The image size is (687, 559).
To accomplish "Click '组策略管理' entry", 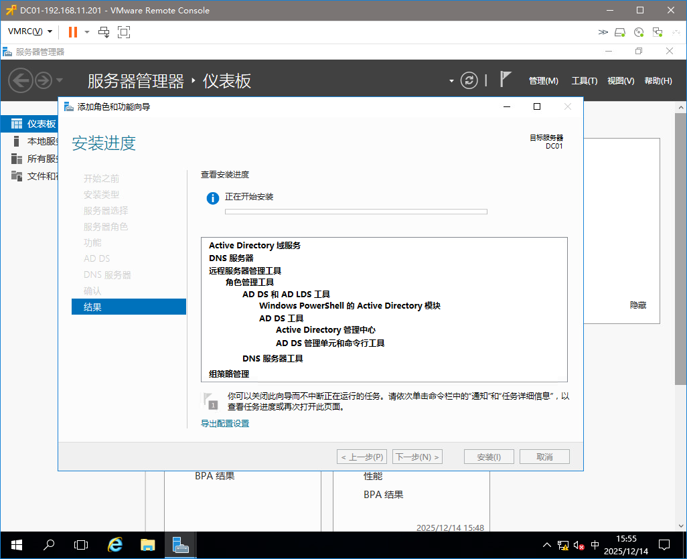I will point(229,374).
